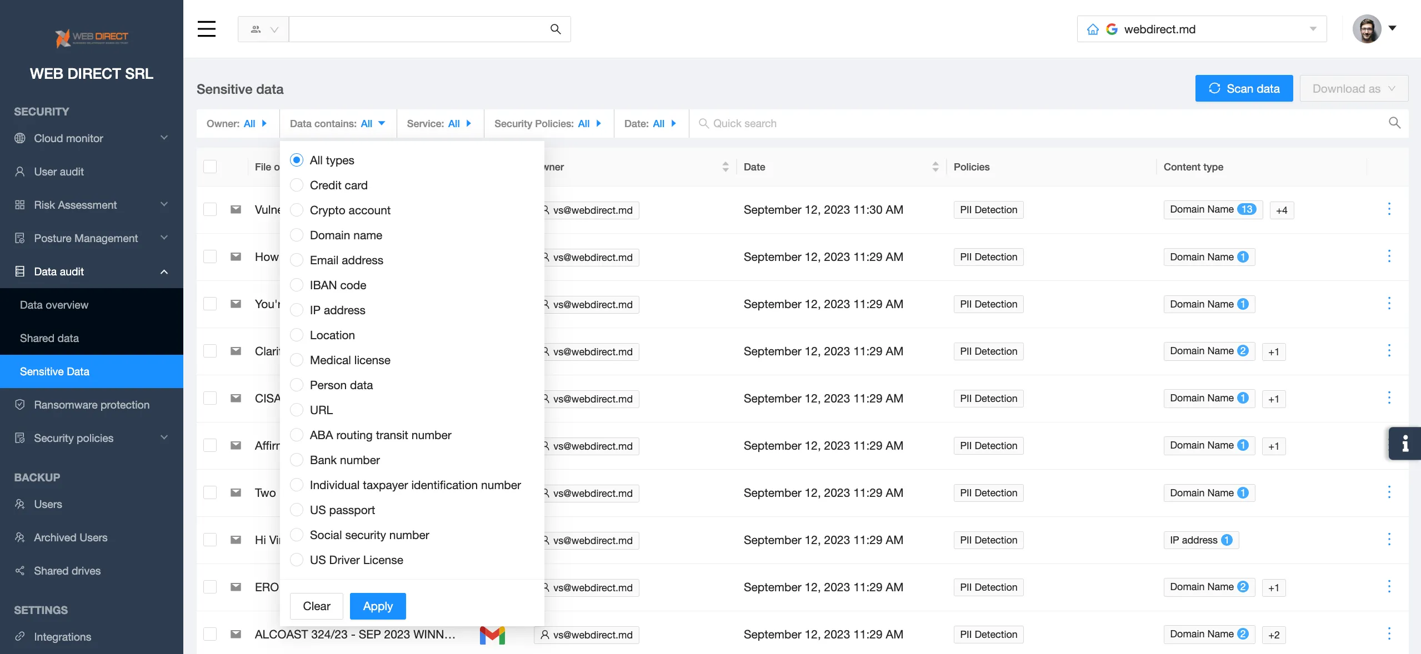Collapse the Data audit section
This screenshot has height=654, width=1421.
tap(163, 271)
